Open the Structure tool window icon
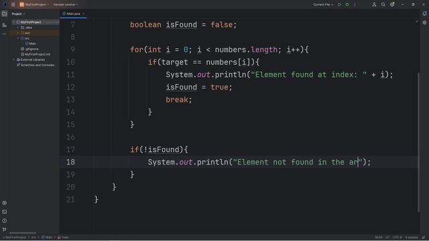 pyautogui.click(x=5, y=25)
